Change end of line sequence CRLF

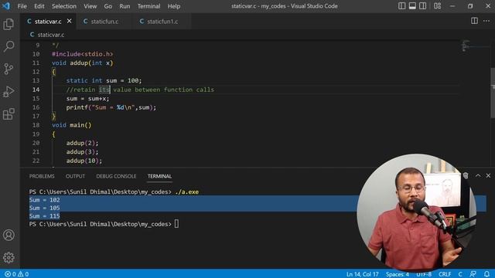coord(445,274)
